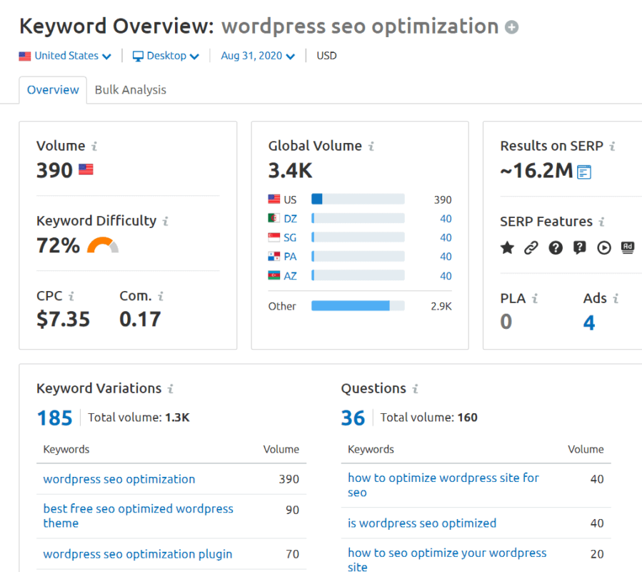Open 'is wordpress seo optimized' question
This screenshot has height=572, width=642.
tap(422, 523)
